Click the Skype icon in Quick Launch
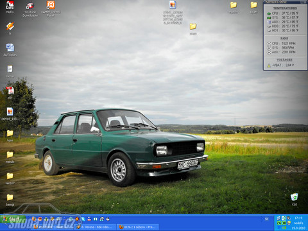This screenshot has height=231, width=308. (83, 219)
